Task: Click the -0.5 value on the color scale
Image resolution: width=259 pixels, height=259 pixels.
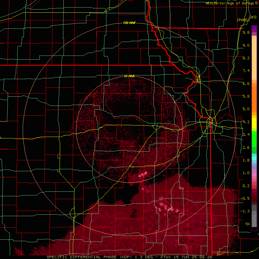Action: (x=245, y=198)
